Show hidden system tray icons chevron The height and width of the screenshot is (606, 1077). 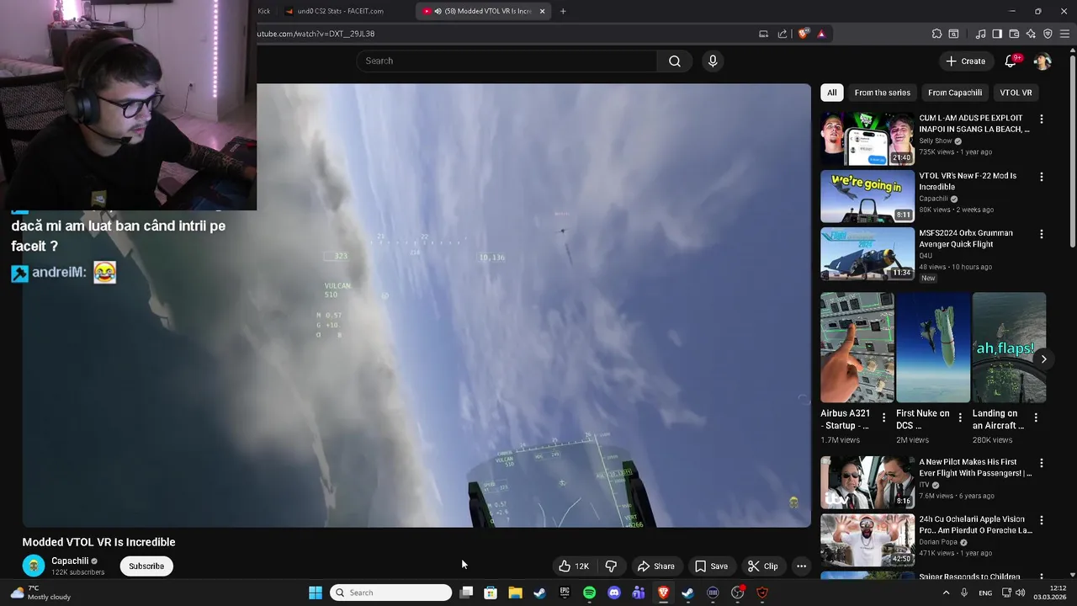946,593
